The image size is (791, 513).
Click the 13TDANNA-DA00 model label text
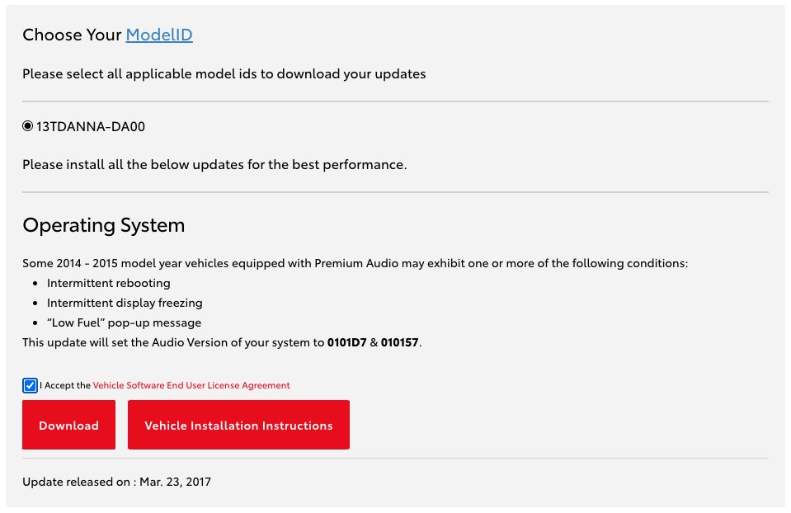(90, 126)
